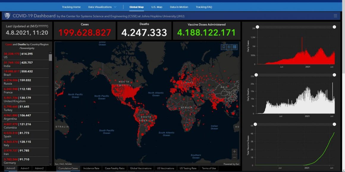
Task: Click the total Cases count 199.628.827
Action: (x=85, y=33)
